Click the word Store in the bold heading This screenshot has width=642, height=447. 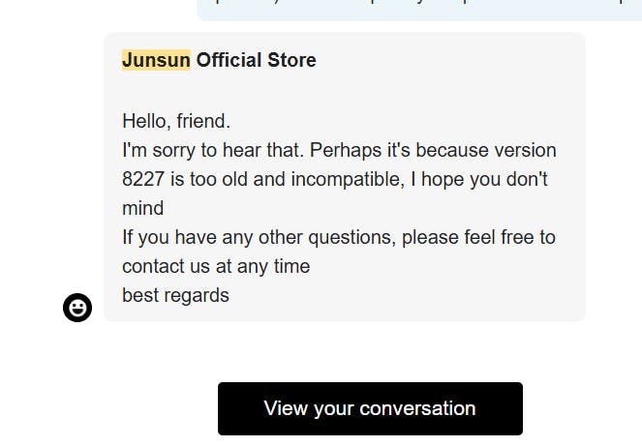point(291,60)
